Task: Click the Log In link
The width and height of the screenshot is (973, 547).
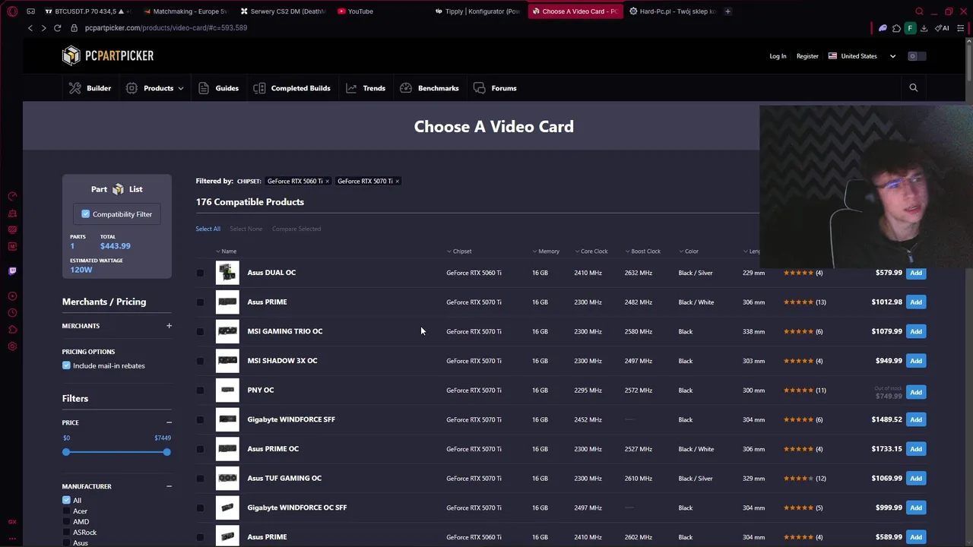Action: (x=778, y=56)
